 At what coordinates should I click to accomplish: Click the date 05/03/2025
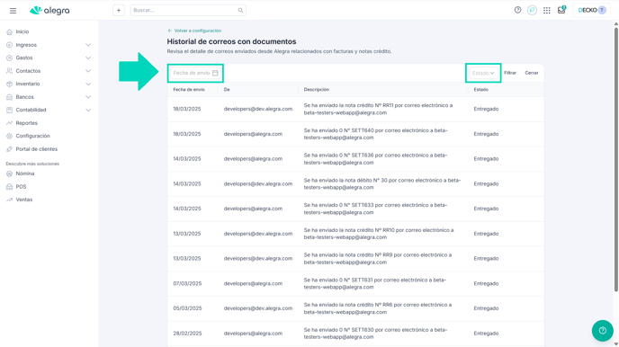[187, 308]
